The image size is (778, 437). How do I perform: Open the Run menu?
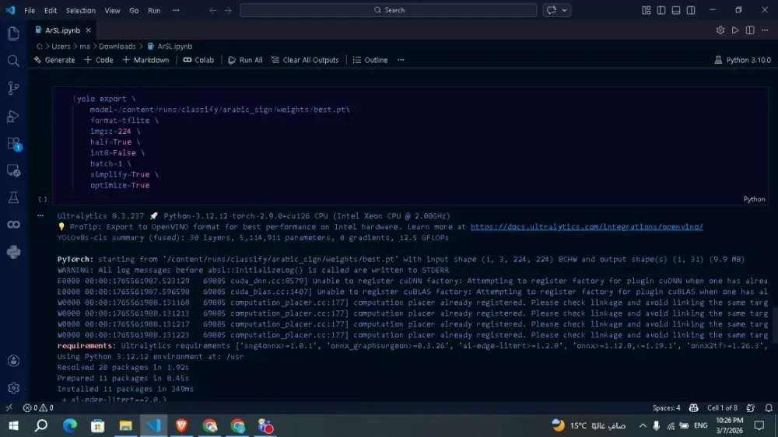click(x=154, y=10)
